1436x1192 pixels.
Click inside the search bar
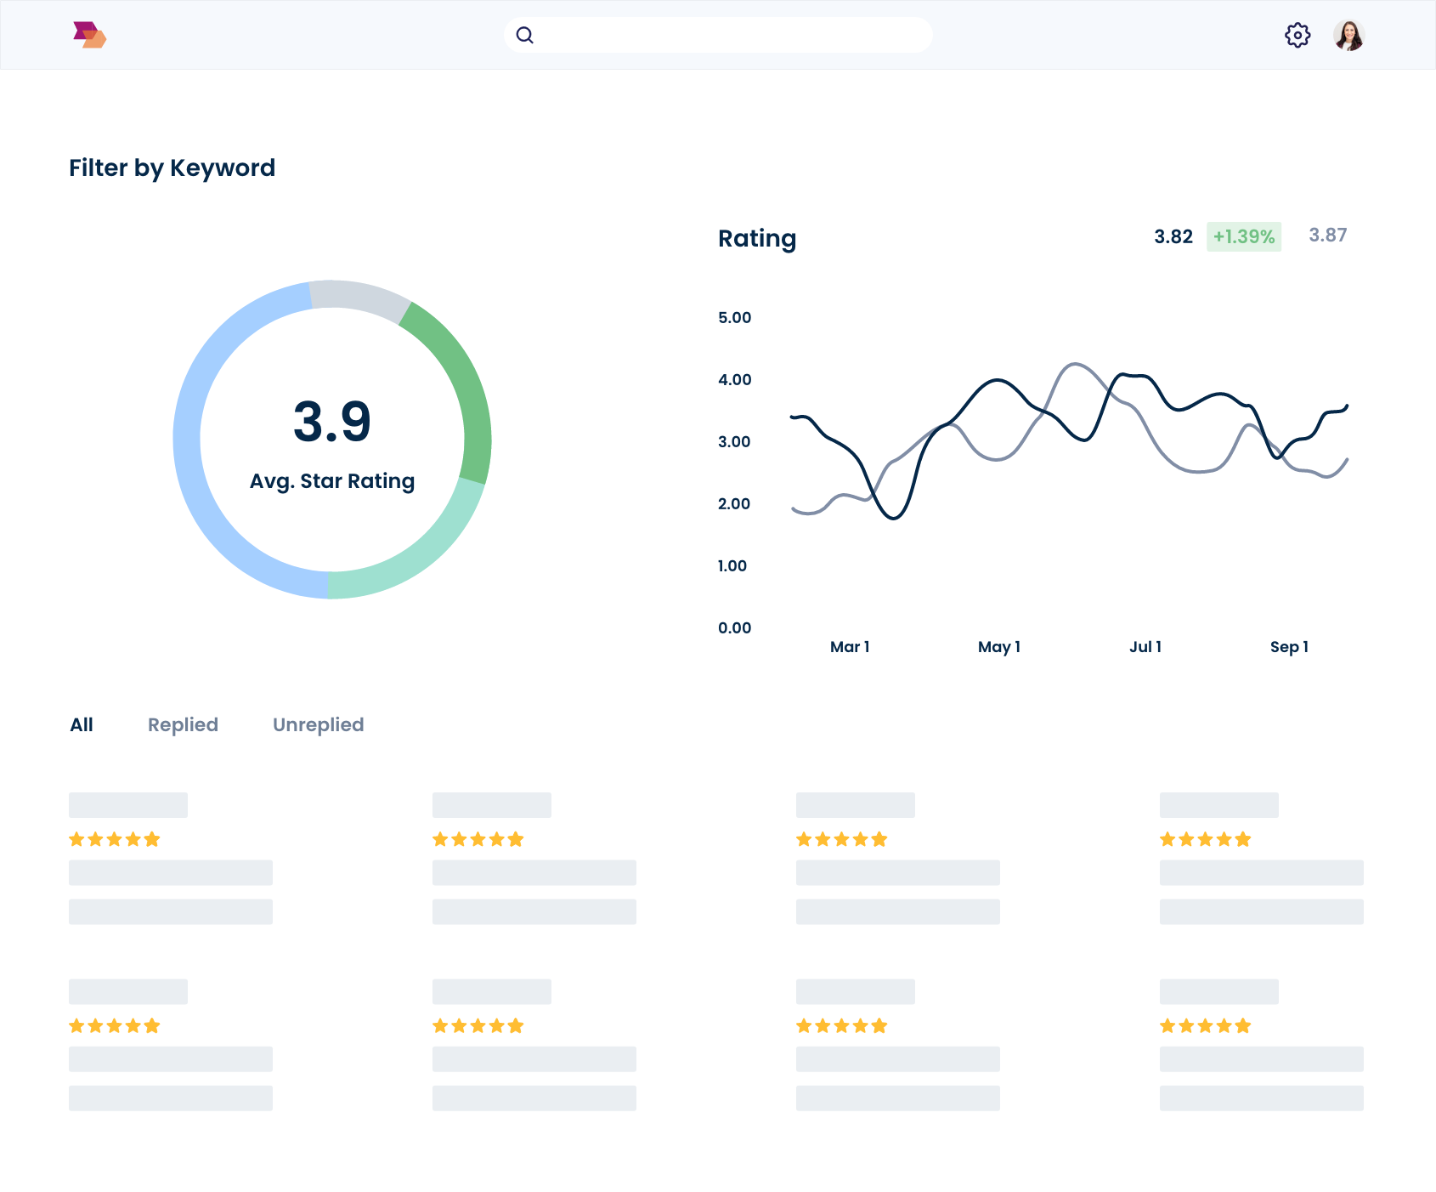(x=718, y=35)
